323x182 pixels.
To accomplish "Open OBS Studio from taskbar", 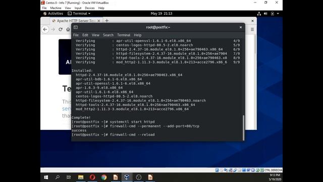I will coord(139,177).
